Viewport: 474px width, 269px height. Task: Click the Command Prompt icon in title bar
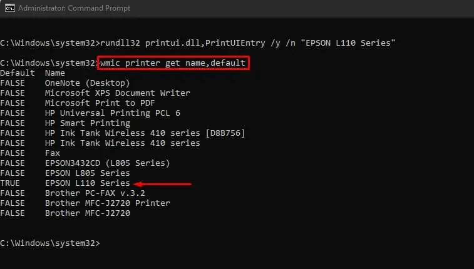click(8, 8)
